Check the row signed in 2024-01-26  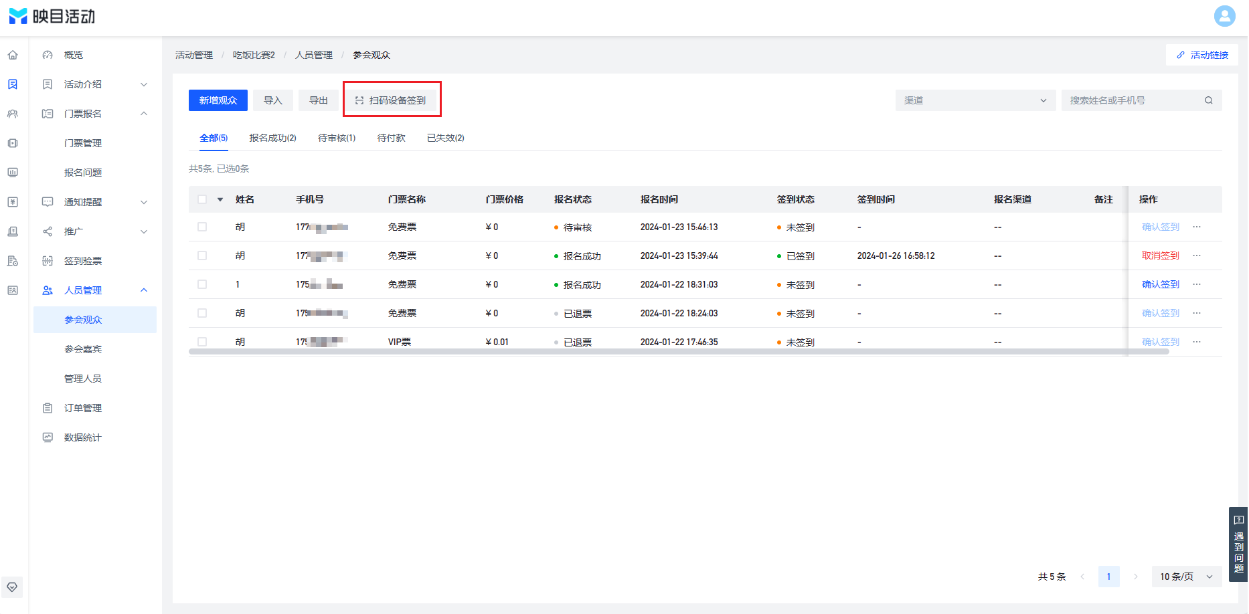pos(202,255)
